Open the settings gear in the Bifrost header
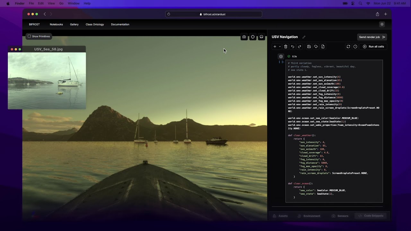Image resolution: width=411 pixels, height=231 pixels. point(382,24)
